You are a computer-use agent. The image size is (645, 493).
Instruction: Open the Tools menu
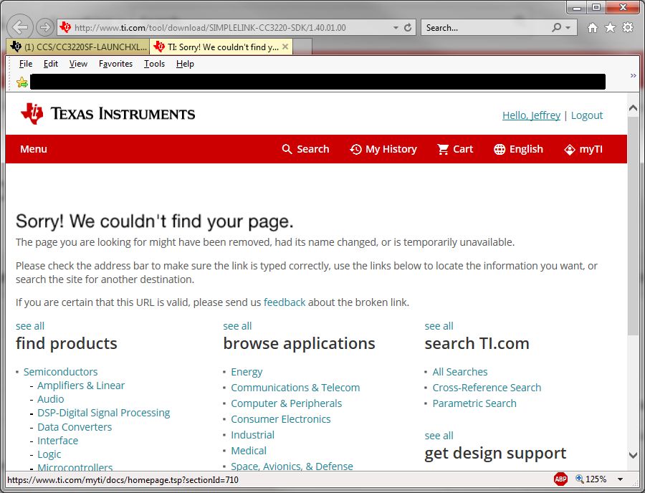click(154, 64)
